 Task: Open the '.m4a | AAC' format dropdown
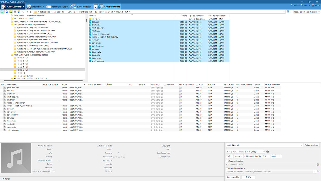tap(246, 152)
